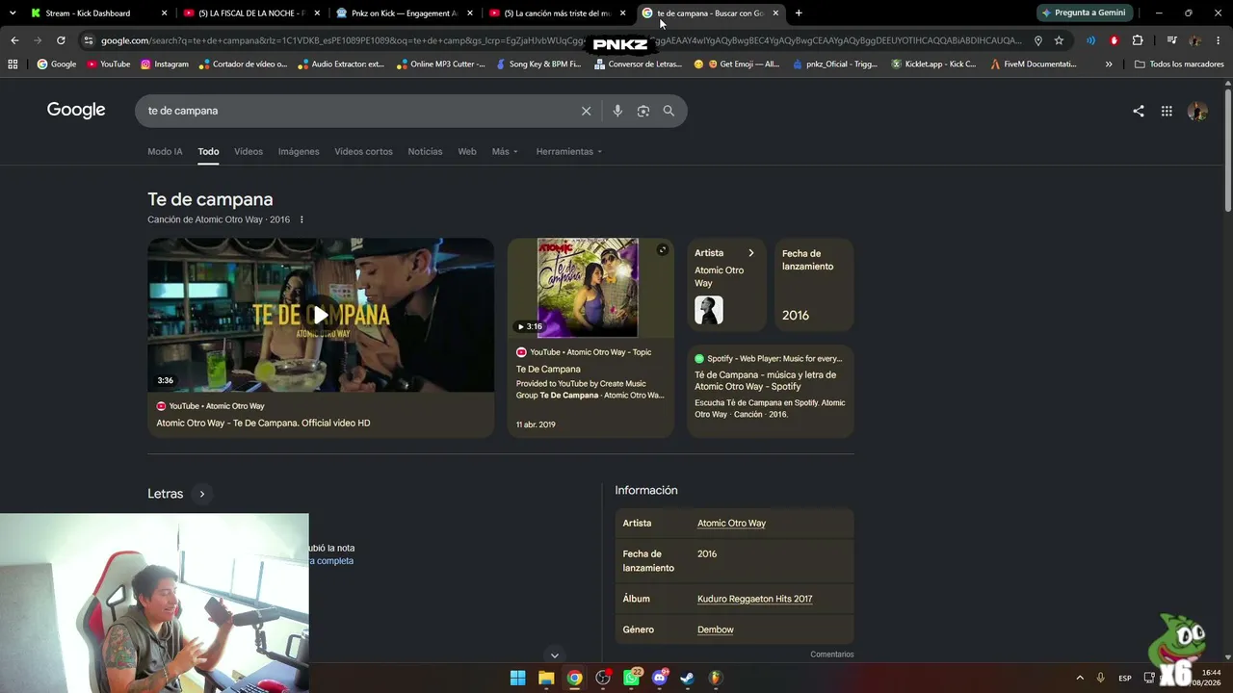Open the Google account profile picture
The width and height of the screenshot is (1233, 693).
pos(1197,111)
